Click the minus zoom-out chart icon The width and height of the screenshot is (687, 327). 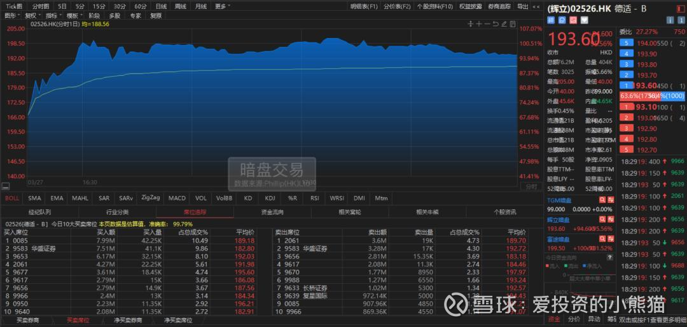tap(487, 24)
